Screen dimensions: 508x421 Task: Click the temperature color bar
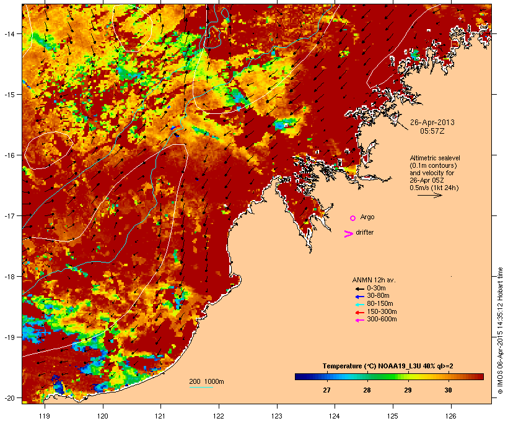389,376
